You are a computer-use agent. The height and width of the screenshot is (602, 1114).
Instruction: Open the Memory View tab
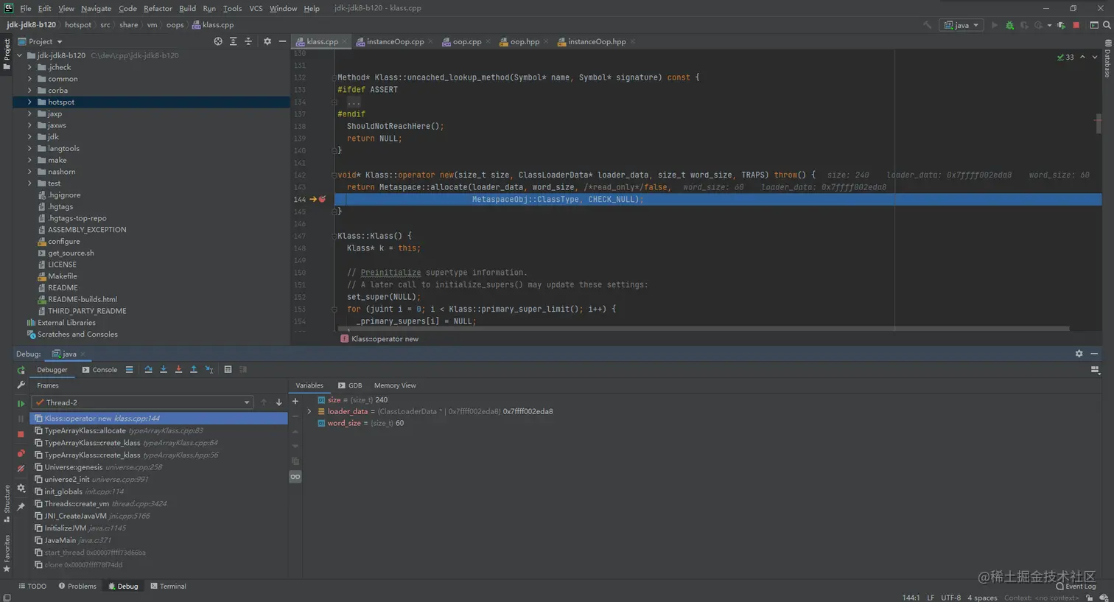coord(395,385)
